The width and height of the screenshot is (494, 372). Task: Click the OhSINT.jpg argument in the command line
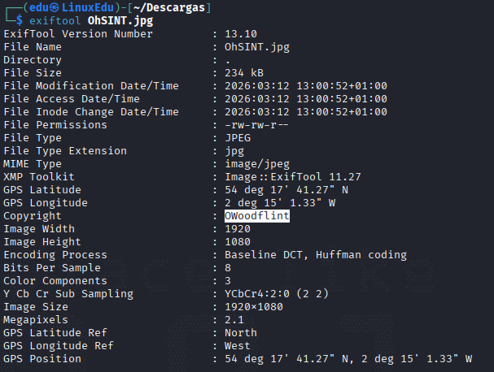(x=120, y=21)
